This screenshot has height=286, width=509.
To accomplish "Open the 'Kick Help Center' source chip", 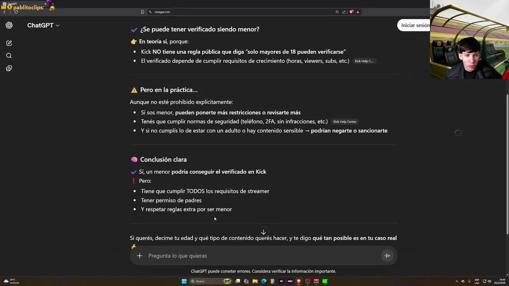I will point(345,122).
